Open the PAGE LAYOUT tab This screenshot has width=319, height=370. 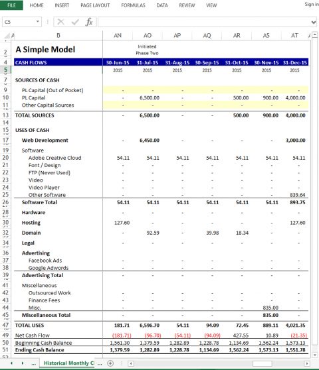[95, 5]
